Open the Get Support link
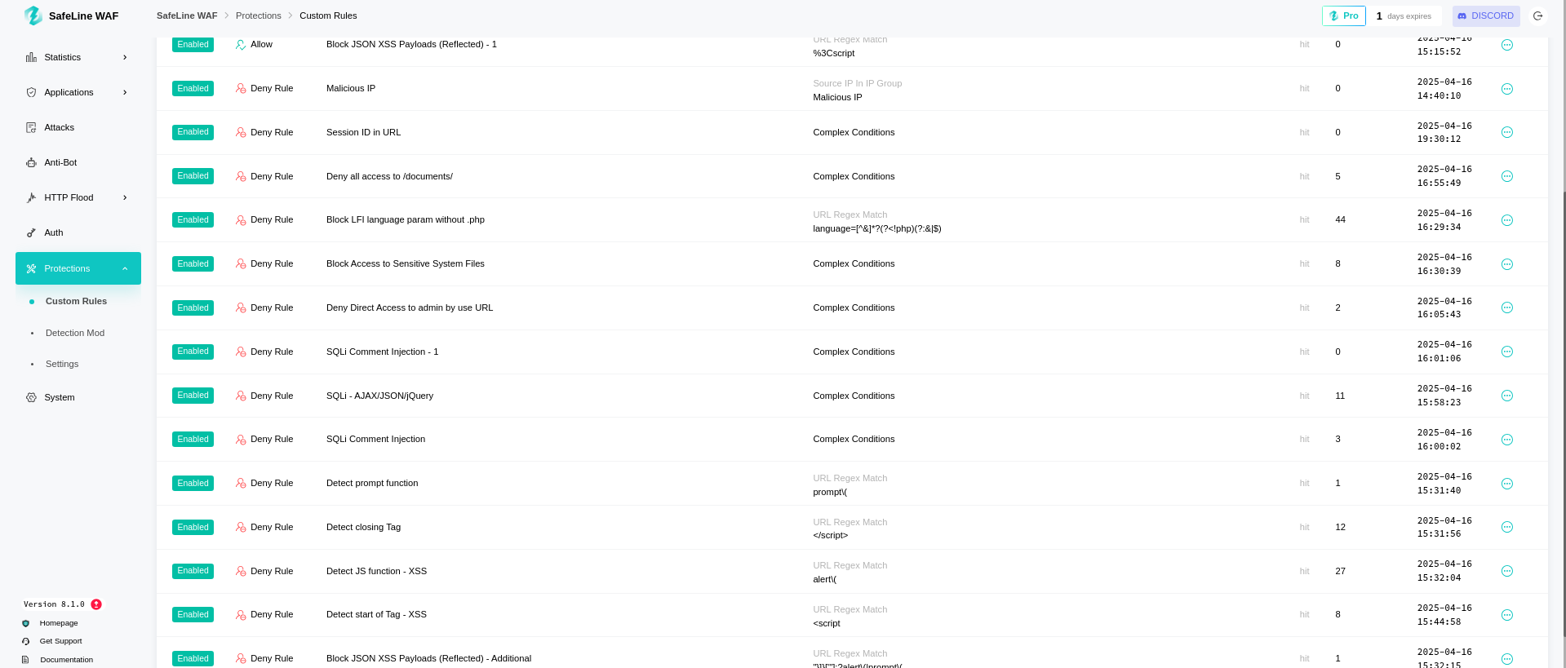The height and width of the screenshot is (668, 1566). point(60,641)
